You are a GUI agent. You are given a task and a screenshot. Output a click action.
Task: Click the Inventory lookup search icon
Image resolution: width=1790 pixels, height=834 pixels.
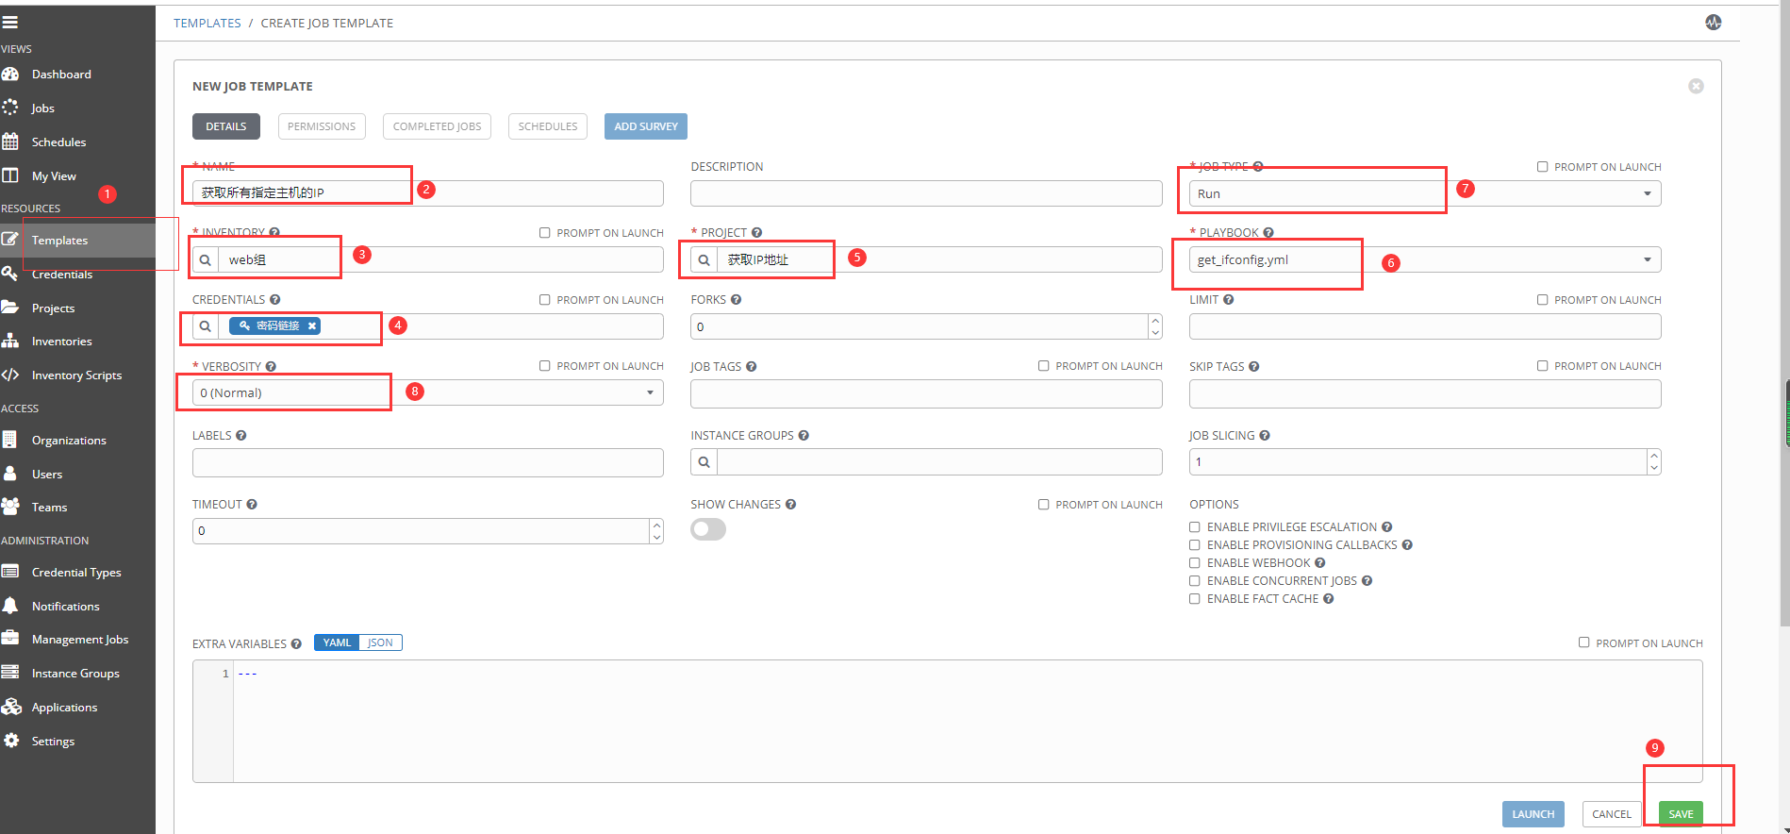(205, 259)
